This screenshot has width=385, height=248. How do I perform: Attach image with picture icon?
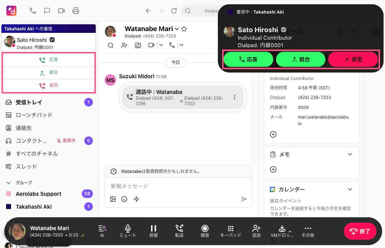pyautogui.click(x=113, y=199)
